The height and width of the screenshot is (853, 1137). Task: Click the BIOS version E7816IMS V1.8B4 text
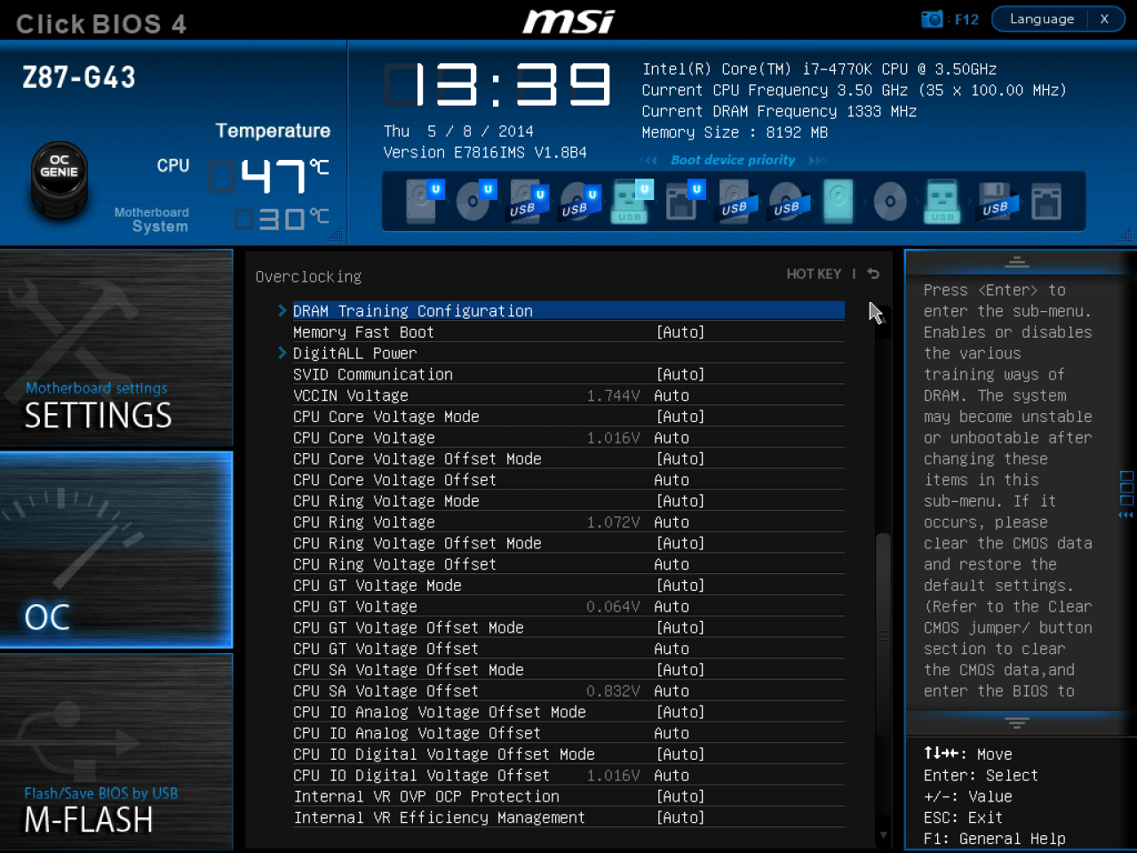[485, 153]
